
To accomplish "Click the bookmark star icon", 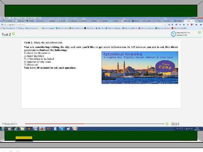I will 169,24.
